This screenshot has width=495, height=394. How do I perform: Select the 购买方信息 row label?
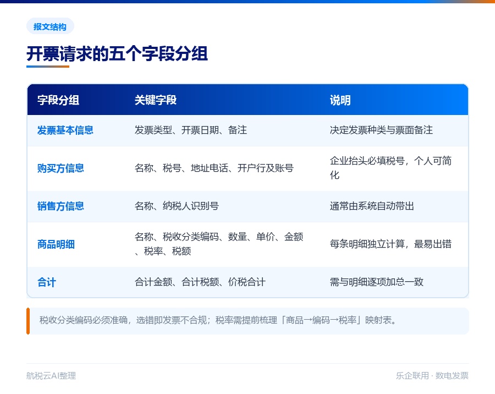click(x=61, y=168)
